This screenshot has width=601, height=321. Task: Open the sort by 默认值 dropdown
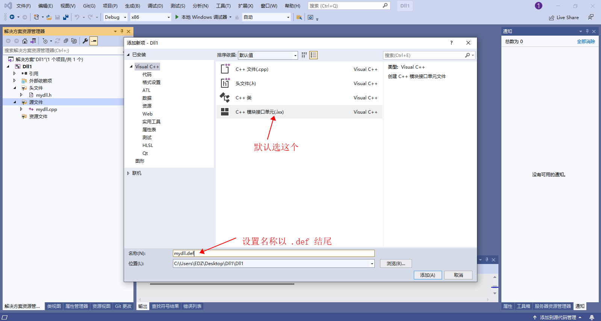(268, 55)
